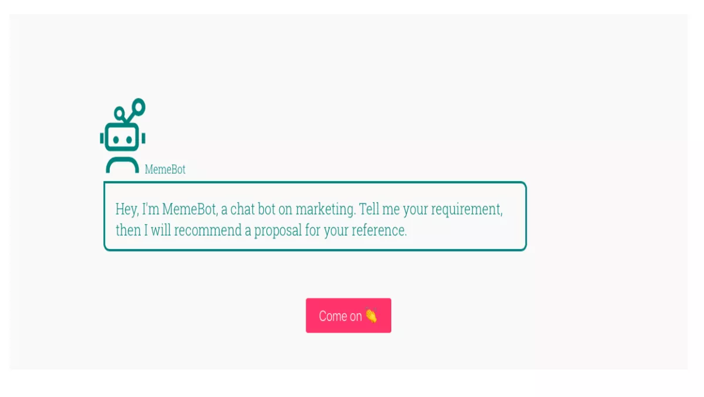704x397 pixels.
Task: Click the robot's small antenna loop
Action: coord(120,113)
